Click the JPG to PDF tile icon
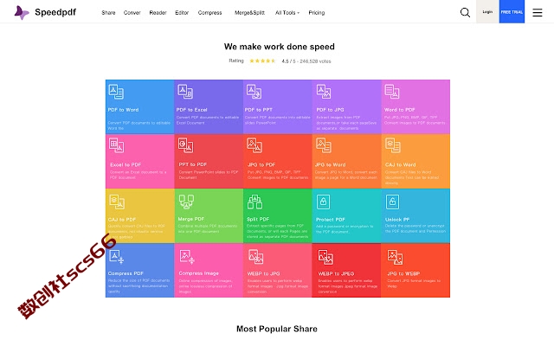Screen dimensions: 554x346 pyautogui.click(x=254, y=145)
